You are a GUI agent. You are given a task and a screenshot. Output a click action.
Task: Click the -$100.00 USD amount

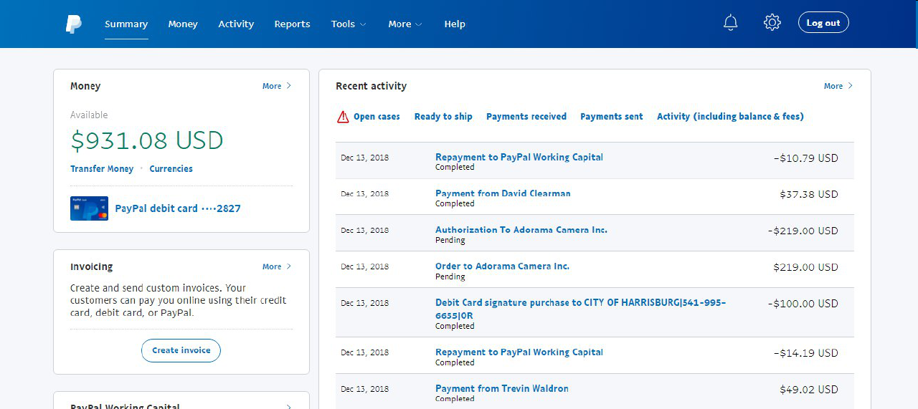point(803,304)
